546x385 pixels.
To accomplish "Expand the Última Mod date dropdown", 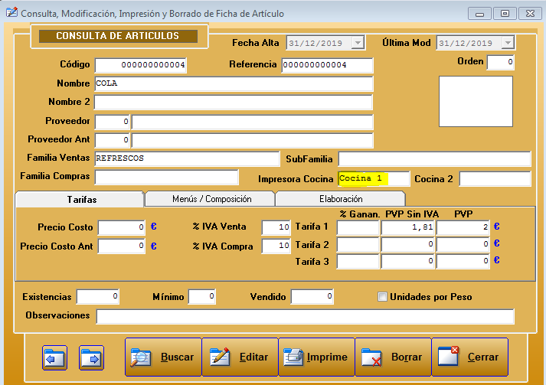I will (507, 44).
